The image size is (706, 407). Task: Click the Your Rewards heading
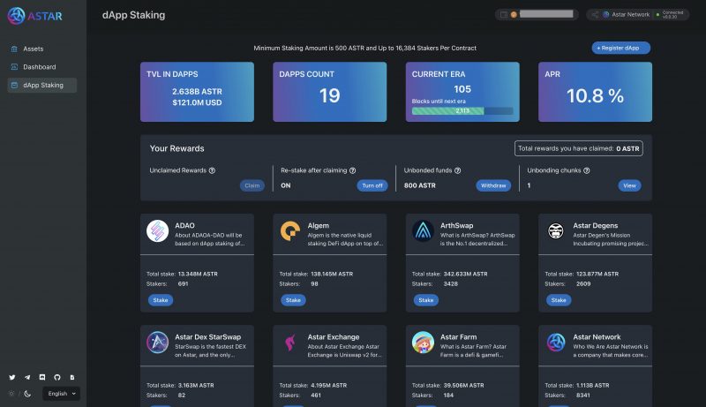point(177,148)
